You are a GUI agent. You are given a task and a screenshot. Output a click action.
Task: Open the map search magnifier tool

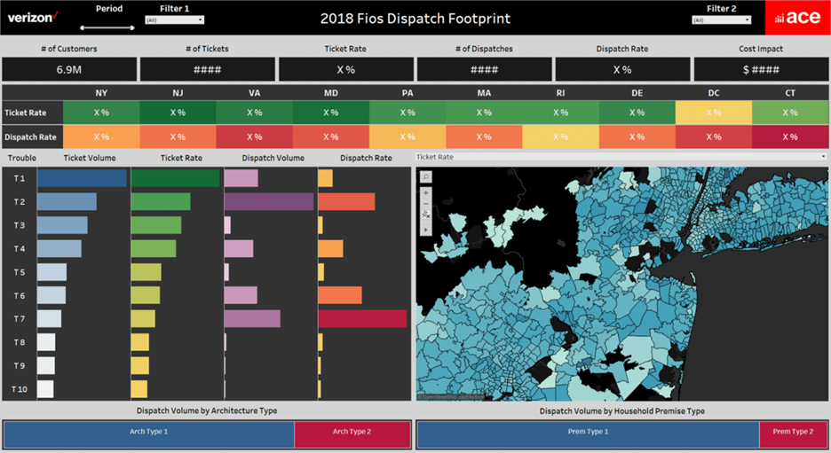425,176
